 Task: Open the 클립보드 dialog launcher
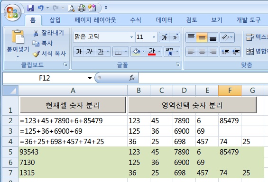(65, 64)
